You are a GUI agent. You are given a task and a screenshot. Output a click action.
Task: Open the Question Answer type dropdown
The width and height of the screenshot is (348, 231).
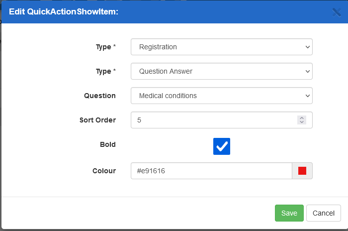point(221,71)
